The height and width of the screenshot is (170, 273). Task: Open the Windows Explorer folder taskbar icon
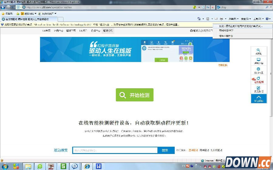pos(28,166)
